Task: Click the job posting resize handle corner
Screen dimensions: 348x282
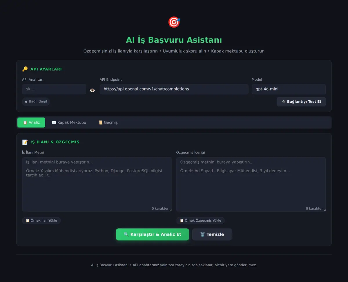Action: coord(170,210)
